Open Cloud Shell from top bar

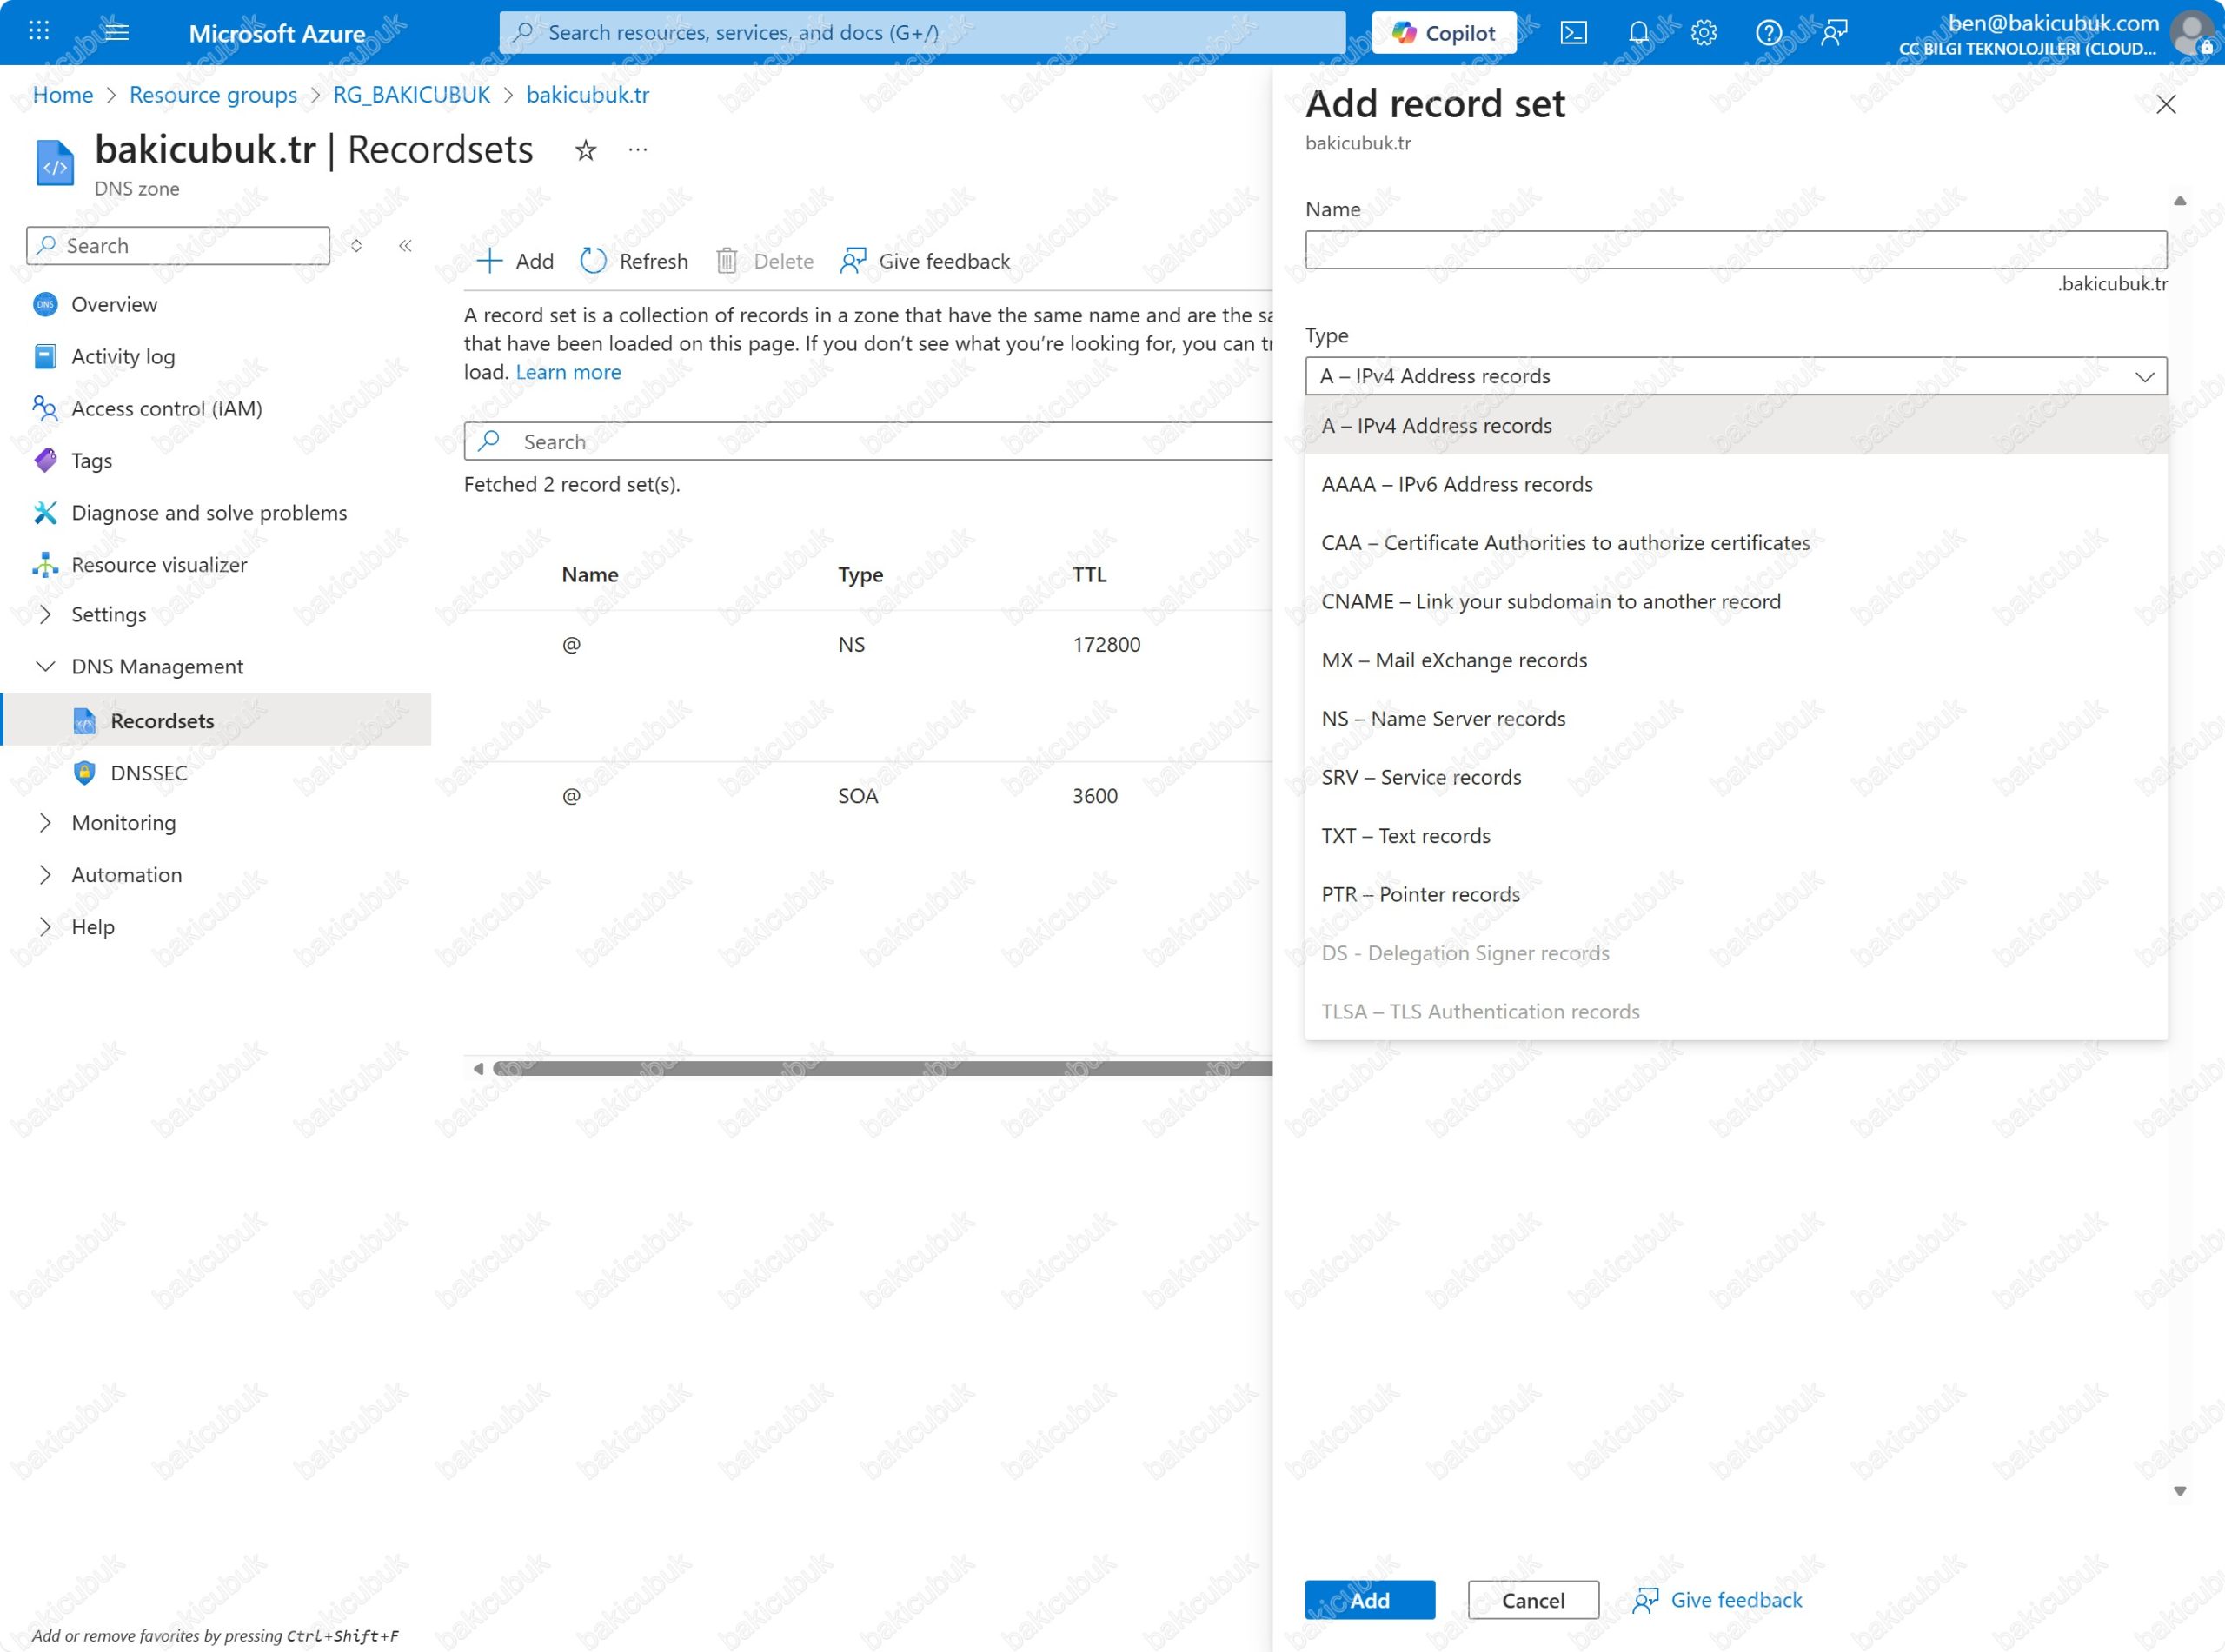coord(1573,33)
